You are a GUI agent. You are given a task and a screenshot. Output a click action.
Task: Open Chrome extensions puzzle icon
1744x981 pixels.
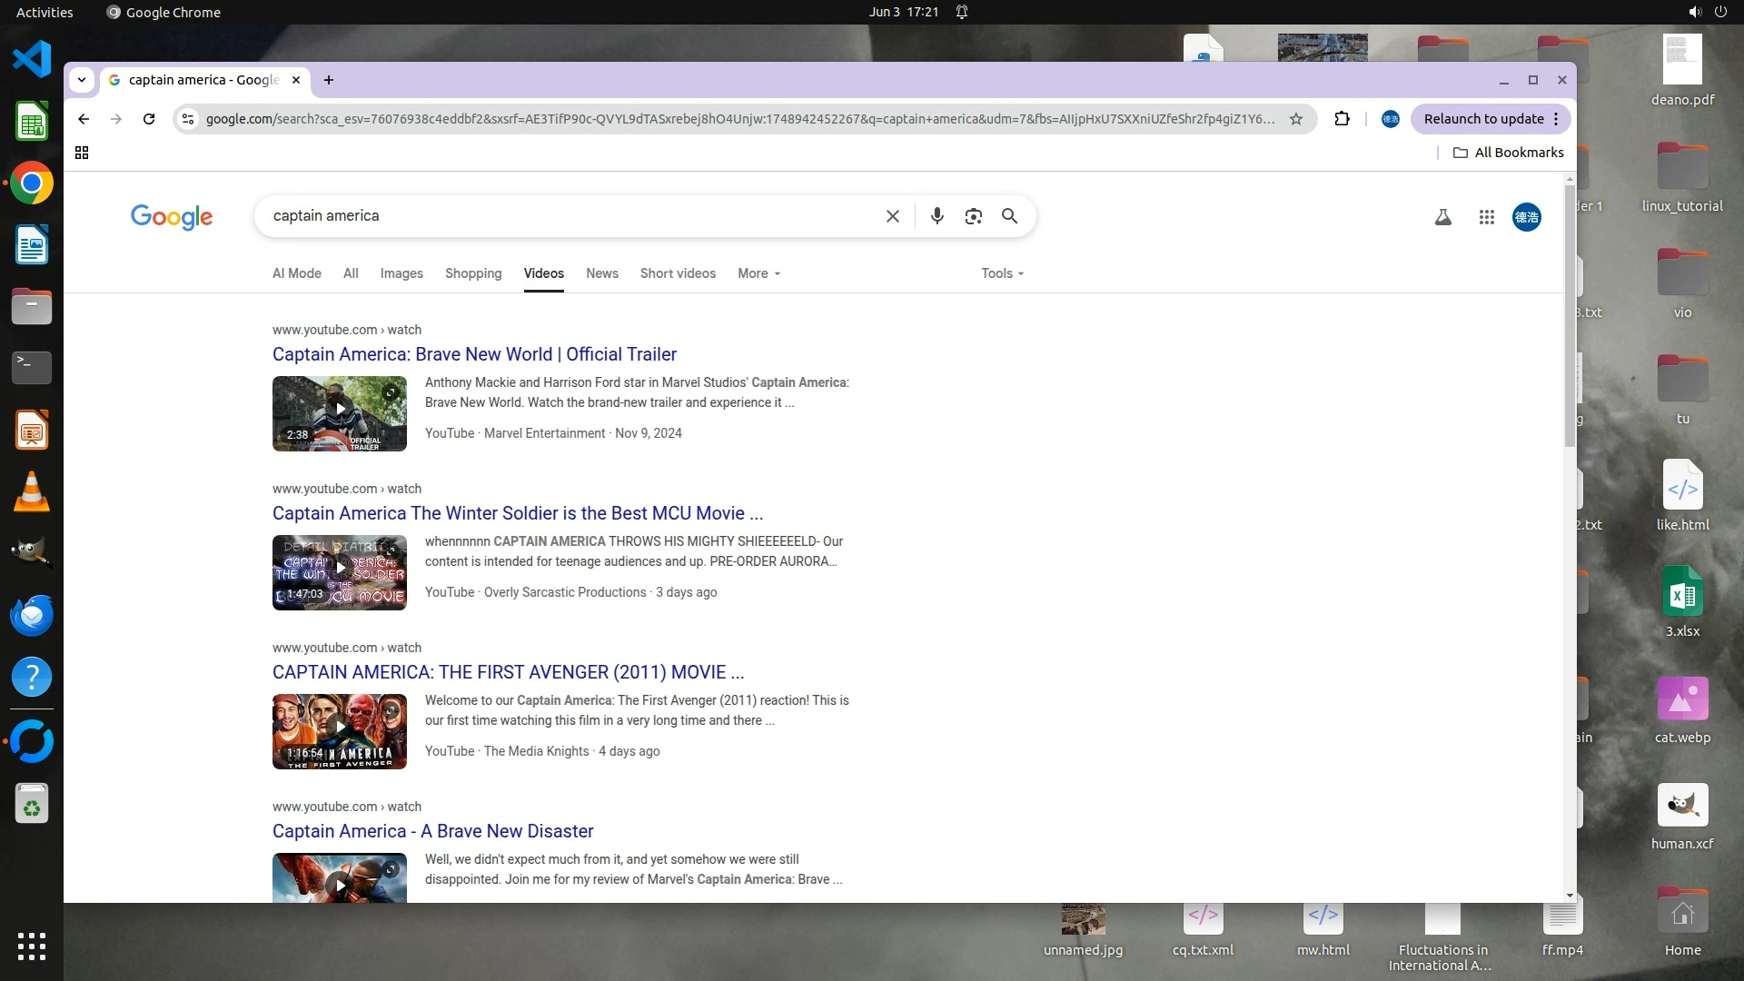tap(1342, 119)
